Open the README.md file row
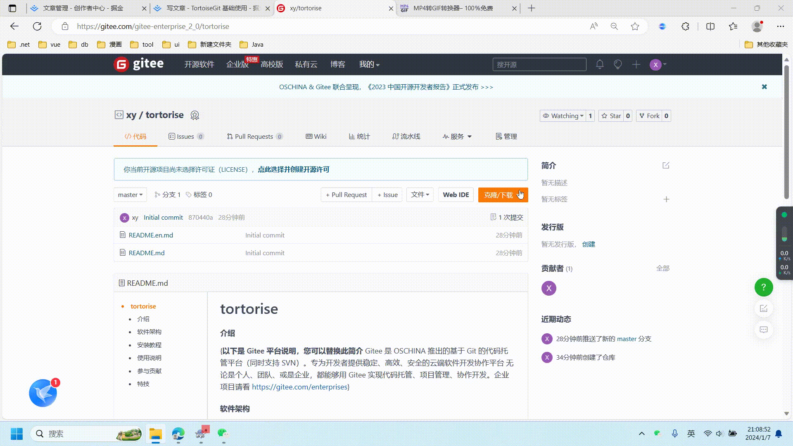Screen dimensions: 793x446 coord(321,253)
